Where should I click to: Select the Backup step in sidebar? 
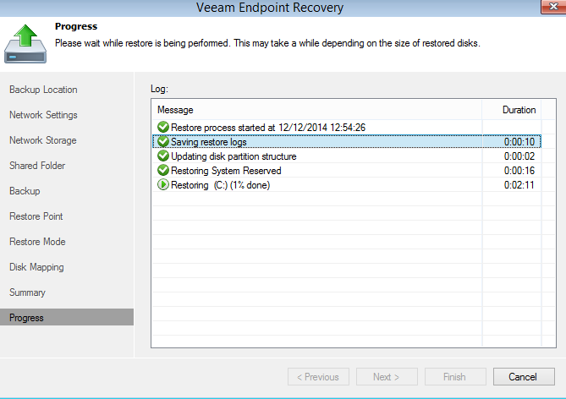25,191
